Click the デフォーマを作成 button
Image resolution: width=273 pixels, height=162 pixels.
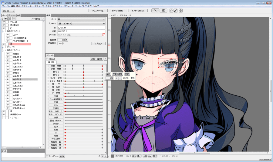point(138,11)
